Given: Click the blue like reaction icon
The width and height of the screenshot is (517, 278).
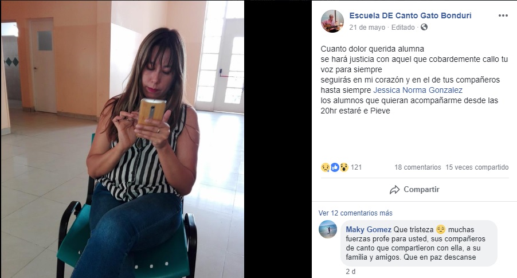Looking at the screenshot, I should (335, 167).
